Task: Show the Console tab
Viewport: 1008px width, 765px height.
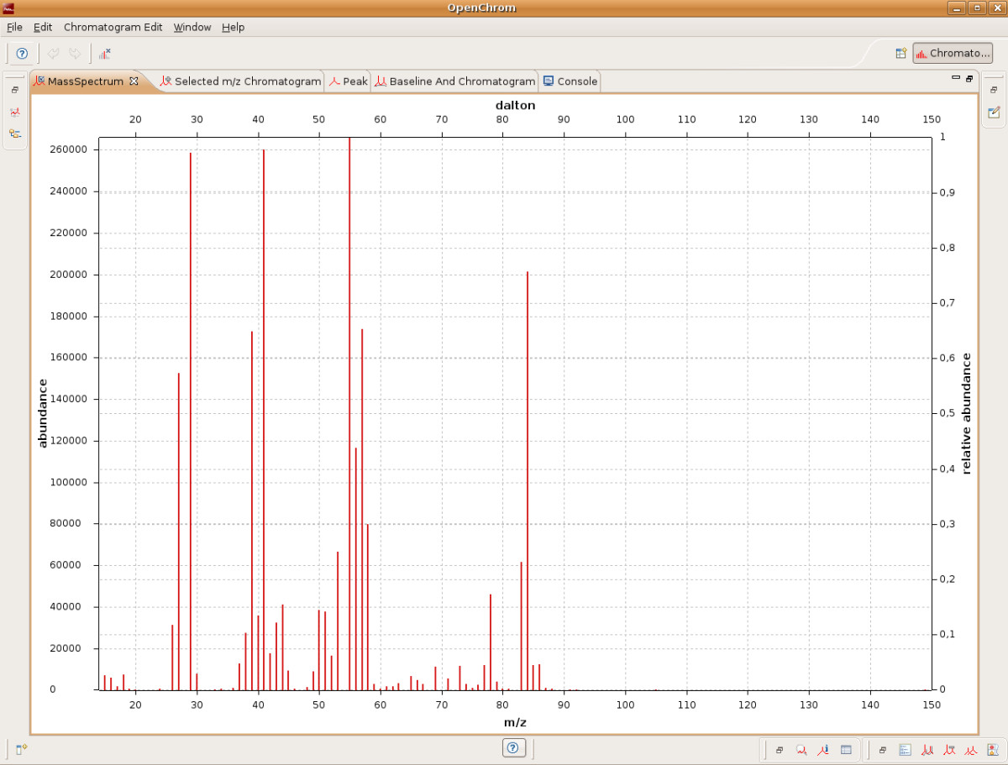Action: (x=570, y=81)
